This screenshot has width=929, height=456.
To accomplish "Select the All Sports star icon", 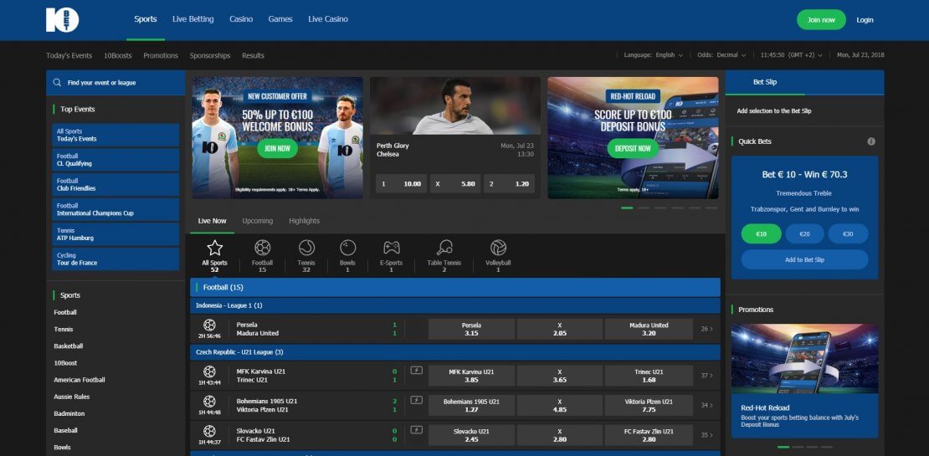I will click(x=214, y=248).
